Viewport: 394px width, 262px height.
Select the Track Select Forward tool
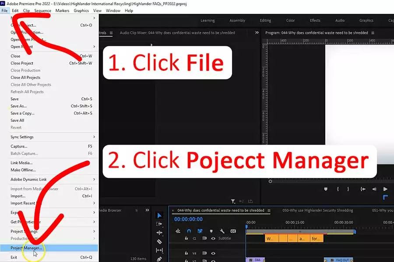tap(159, 224)
